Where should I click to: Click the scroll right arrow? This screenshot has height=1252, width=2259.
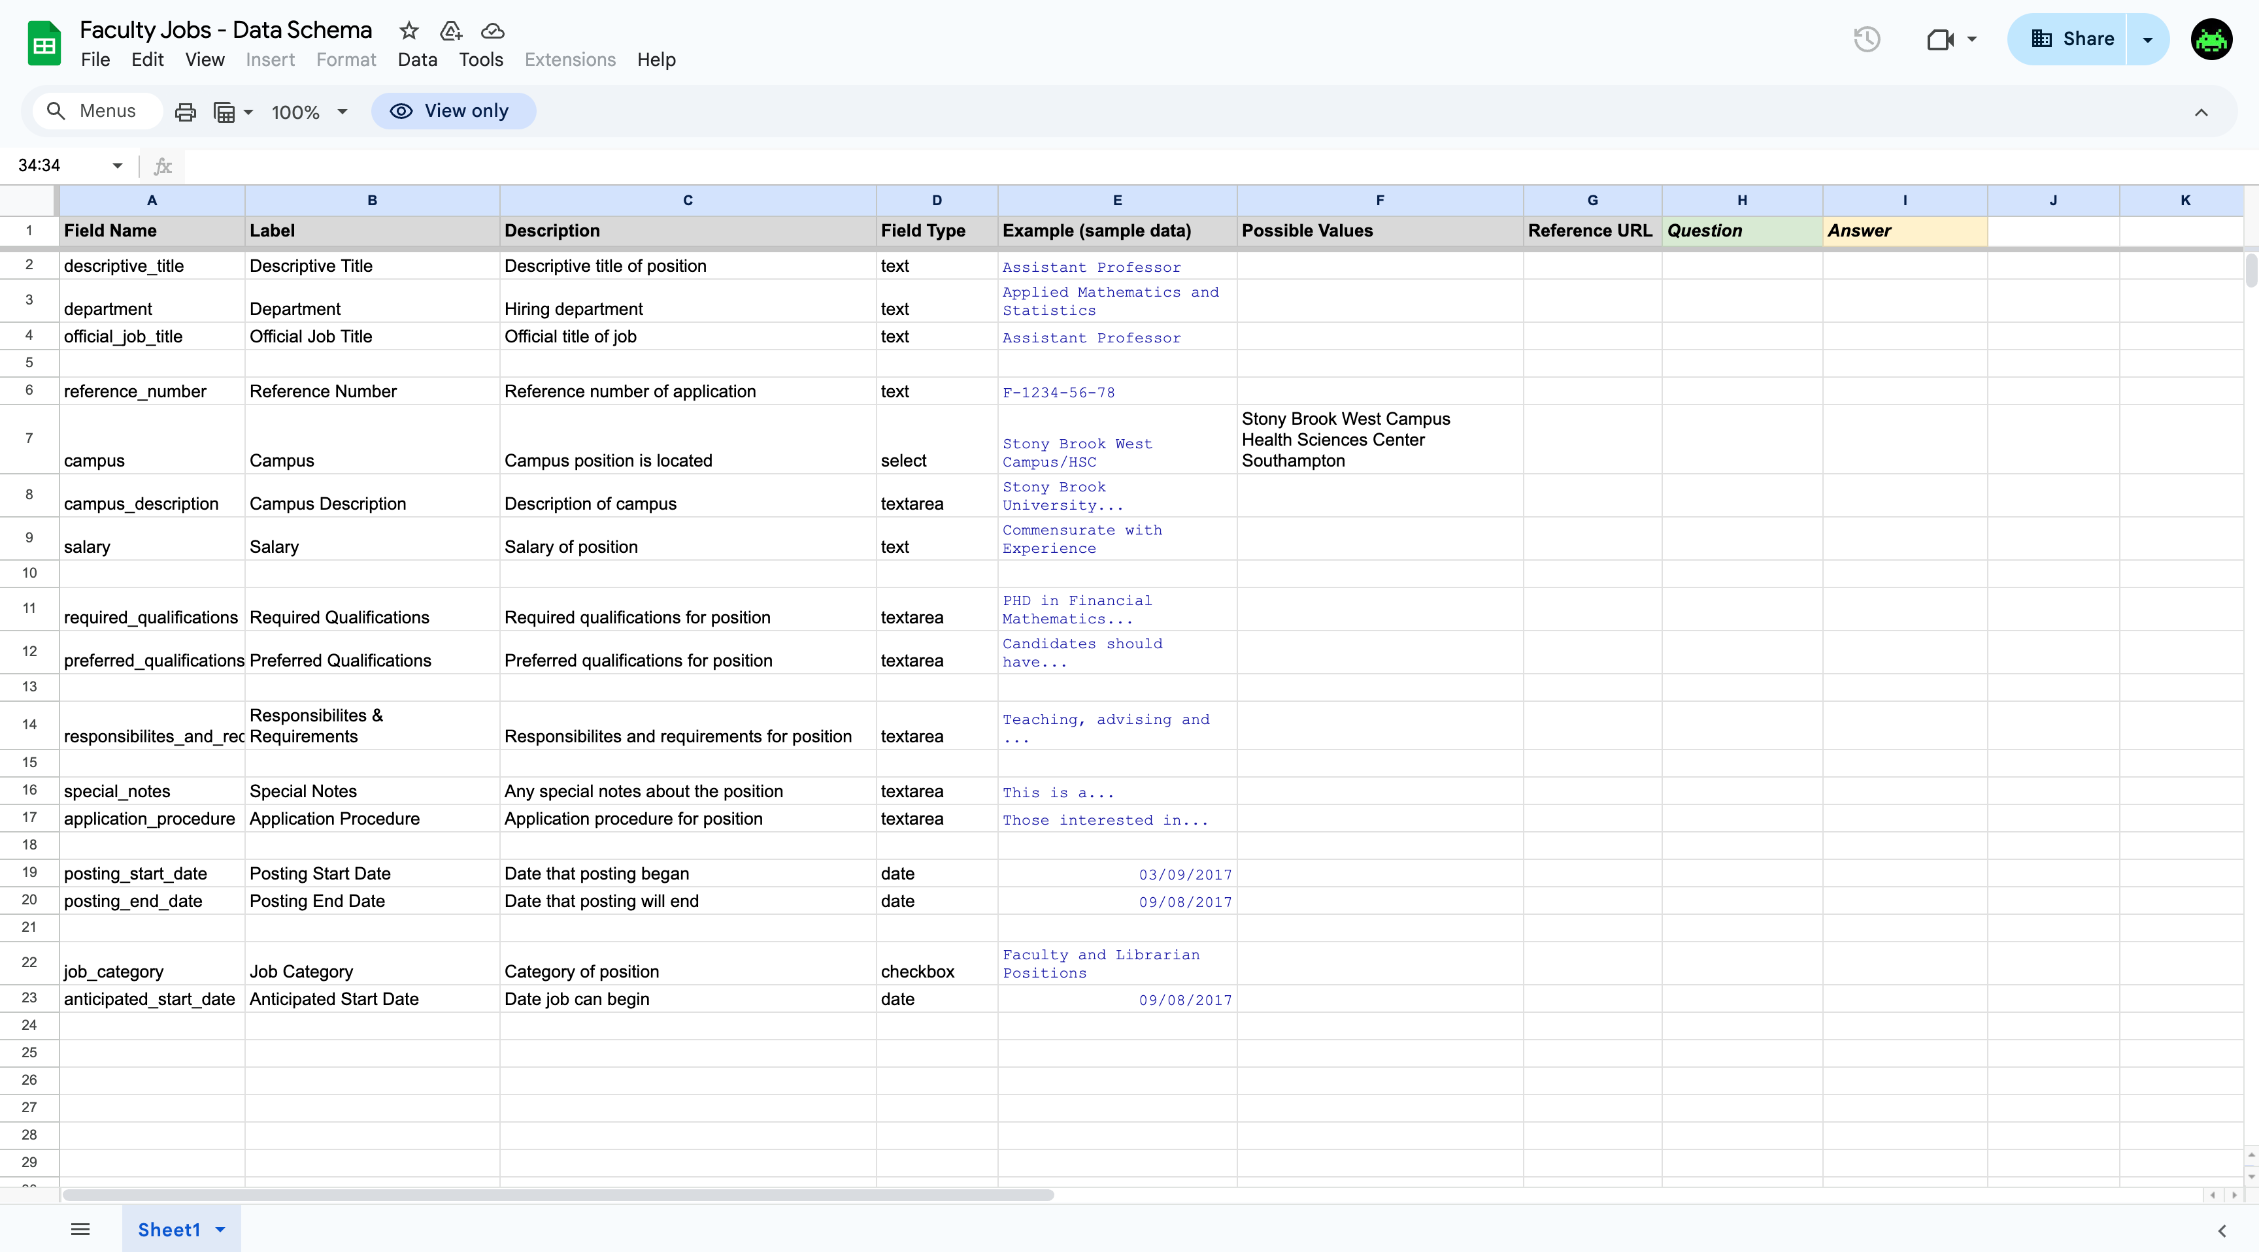2234,1195
